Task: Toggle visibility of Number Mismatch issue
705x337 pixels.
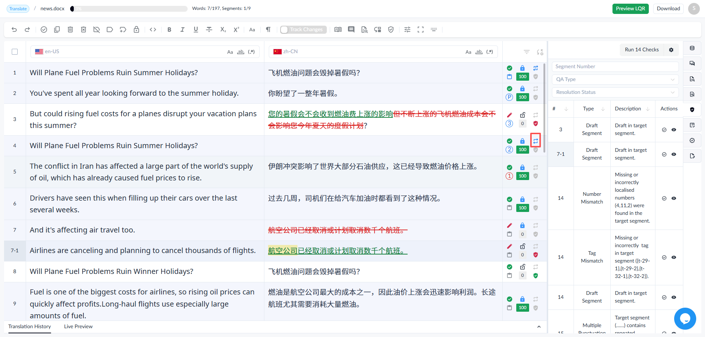Action: [674, 198]
